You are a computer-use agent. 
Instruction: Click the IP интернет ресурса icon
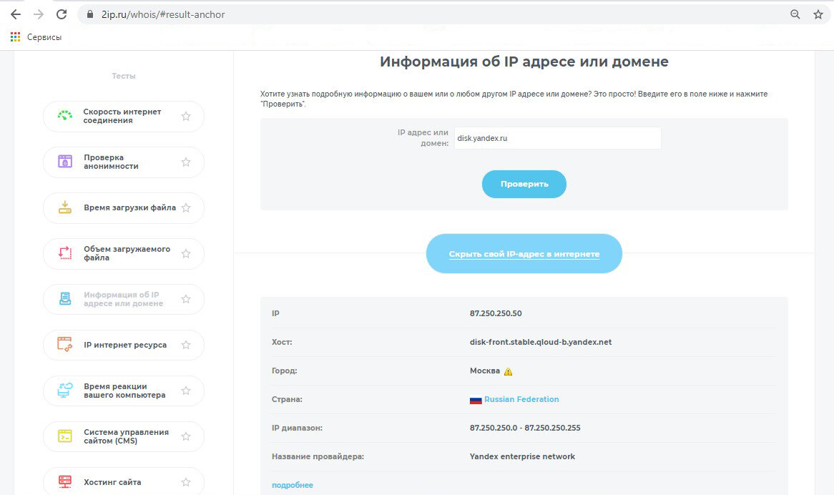[x=65, y=345]
